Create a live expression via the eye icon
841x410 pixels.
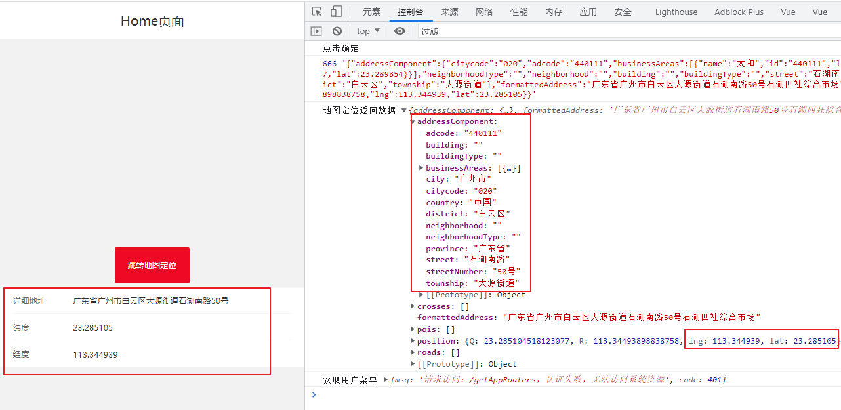pos(400,31)
